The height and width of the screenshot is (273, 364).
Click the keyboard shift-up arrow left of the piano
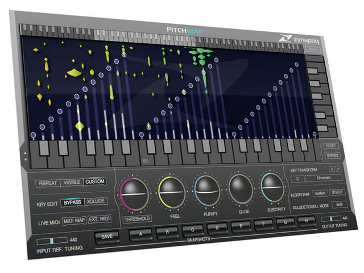25,153
